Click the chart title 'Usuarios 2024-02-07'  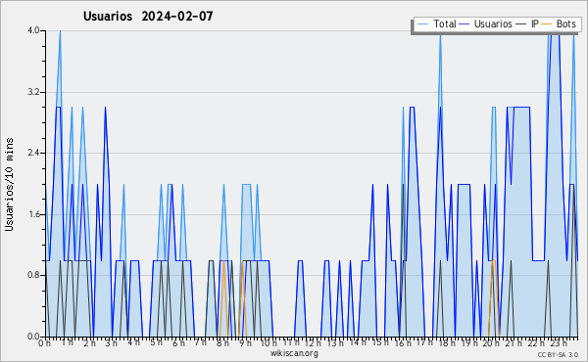coord(148,17)
